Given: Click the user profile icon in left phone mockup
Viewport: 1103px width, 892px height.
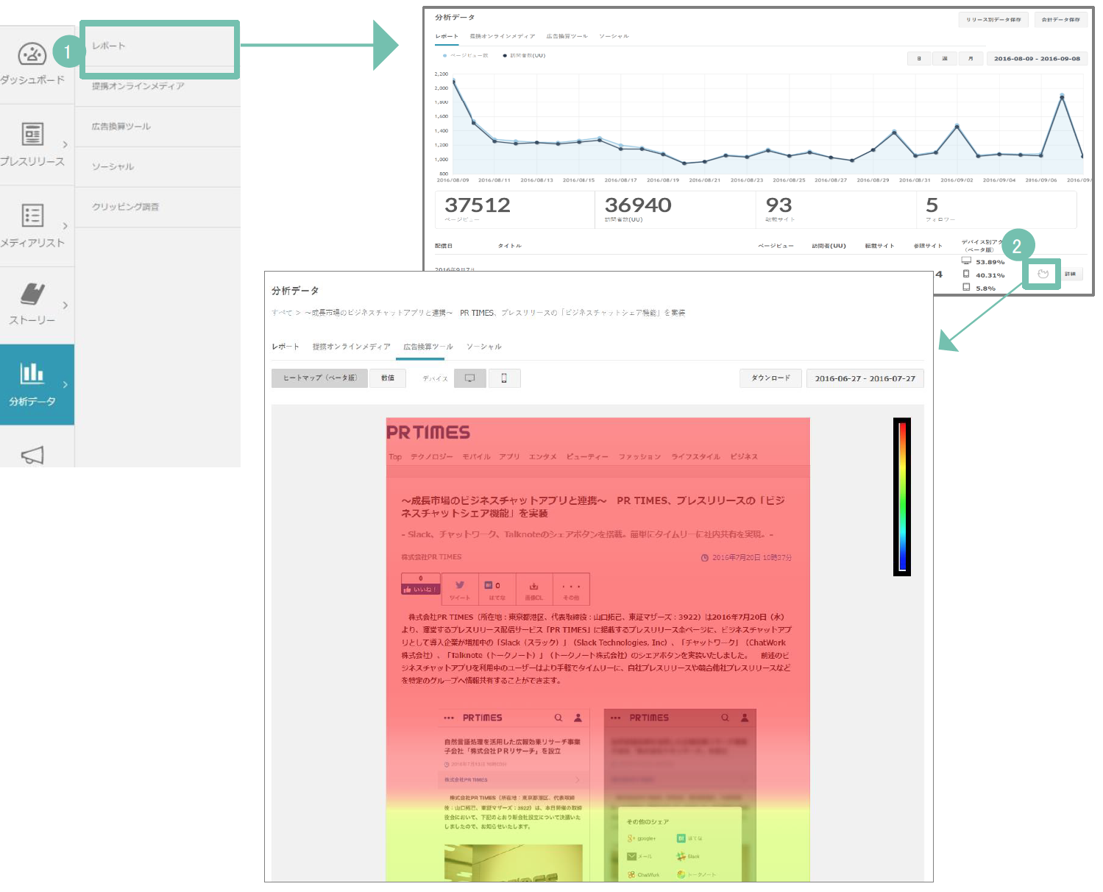Looking at the screenshot, I should point(578,718).
